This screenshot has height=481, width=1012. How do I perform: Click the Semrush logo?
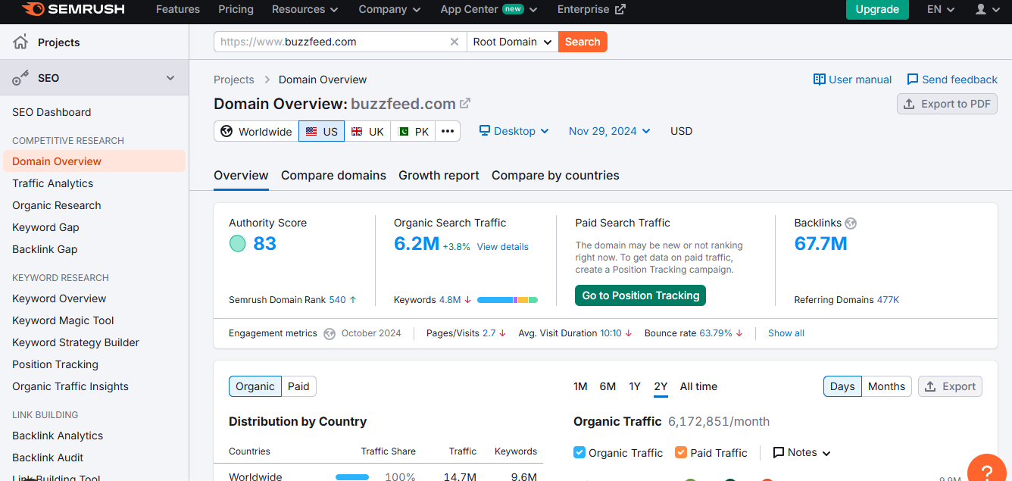(x=73, y=10)
